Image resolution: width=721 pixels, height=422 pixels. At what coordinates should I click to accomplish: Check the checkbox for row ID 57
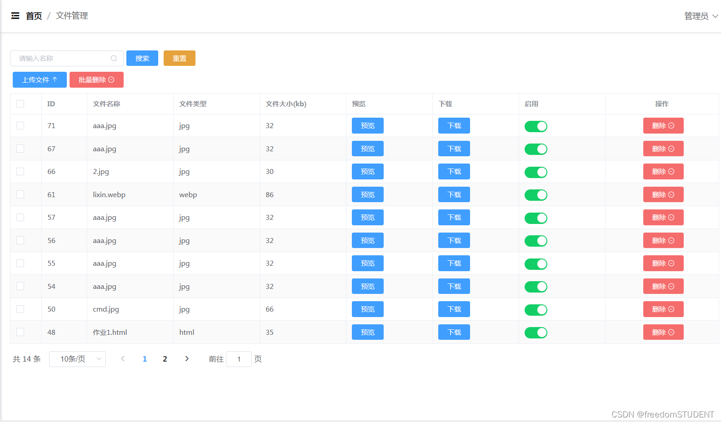(x=20, y=217)
